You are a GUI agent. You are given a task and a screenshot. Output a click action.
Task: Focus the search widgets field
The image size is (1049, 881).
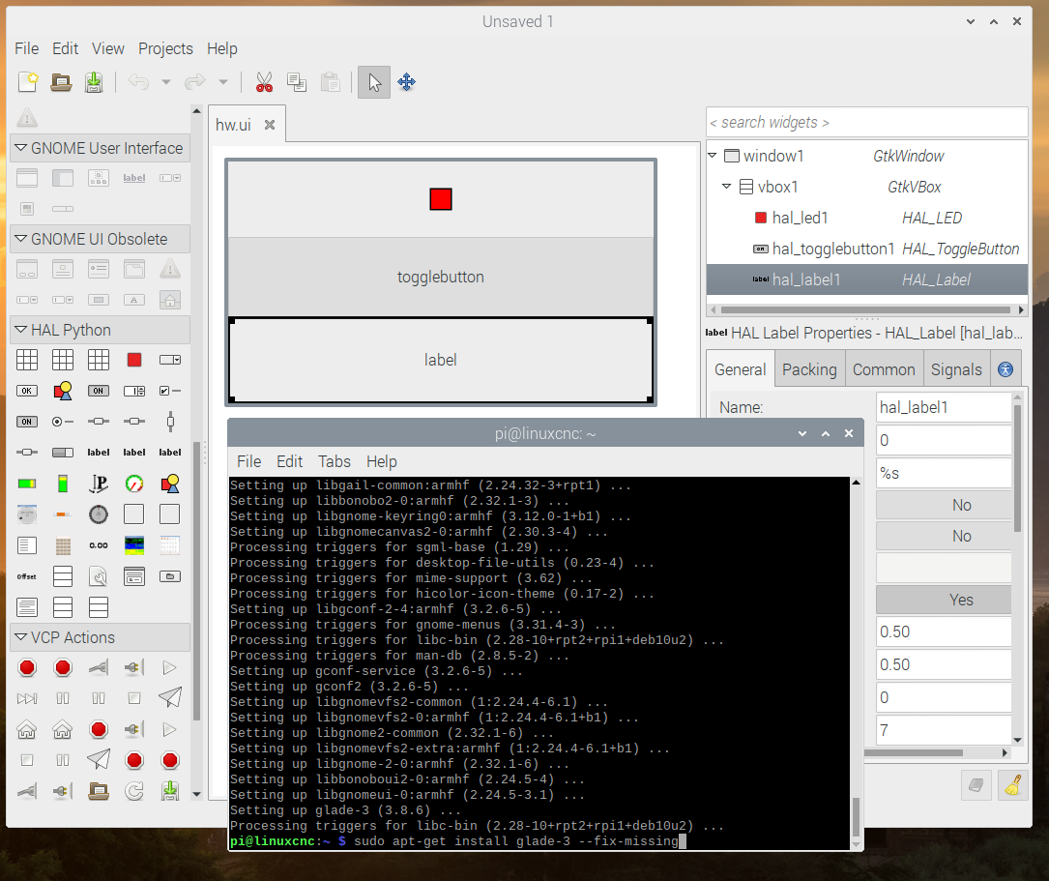(867, 123)
